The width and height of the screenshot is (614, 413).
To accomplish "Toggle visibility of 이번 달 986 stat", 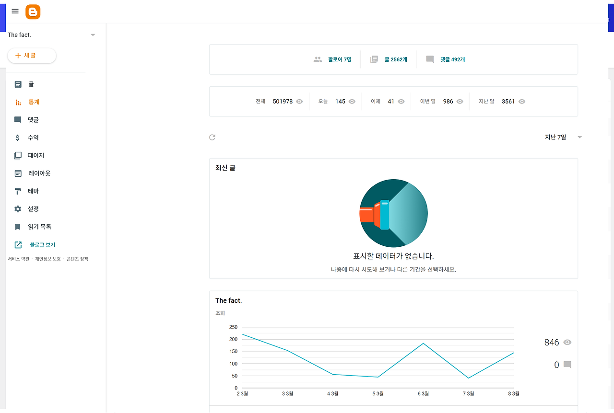I will click(x=459, y=101).
